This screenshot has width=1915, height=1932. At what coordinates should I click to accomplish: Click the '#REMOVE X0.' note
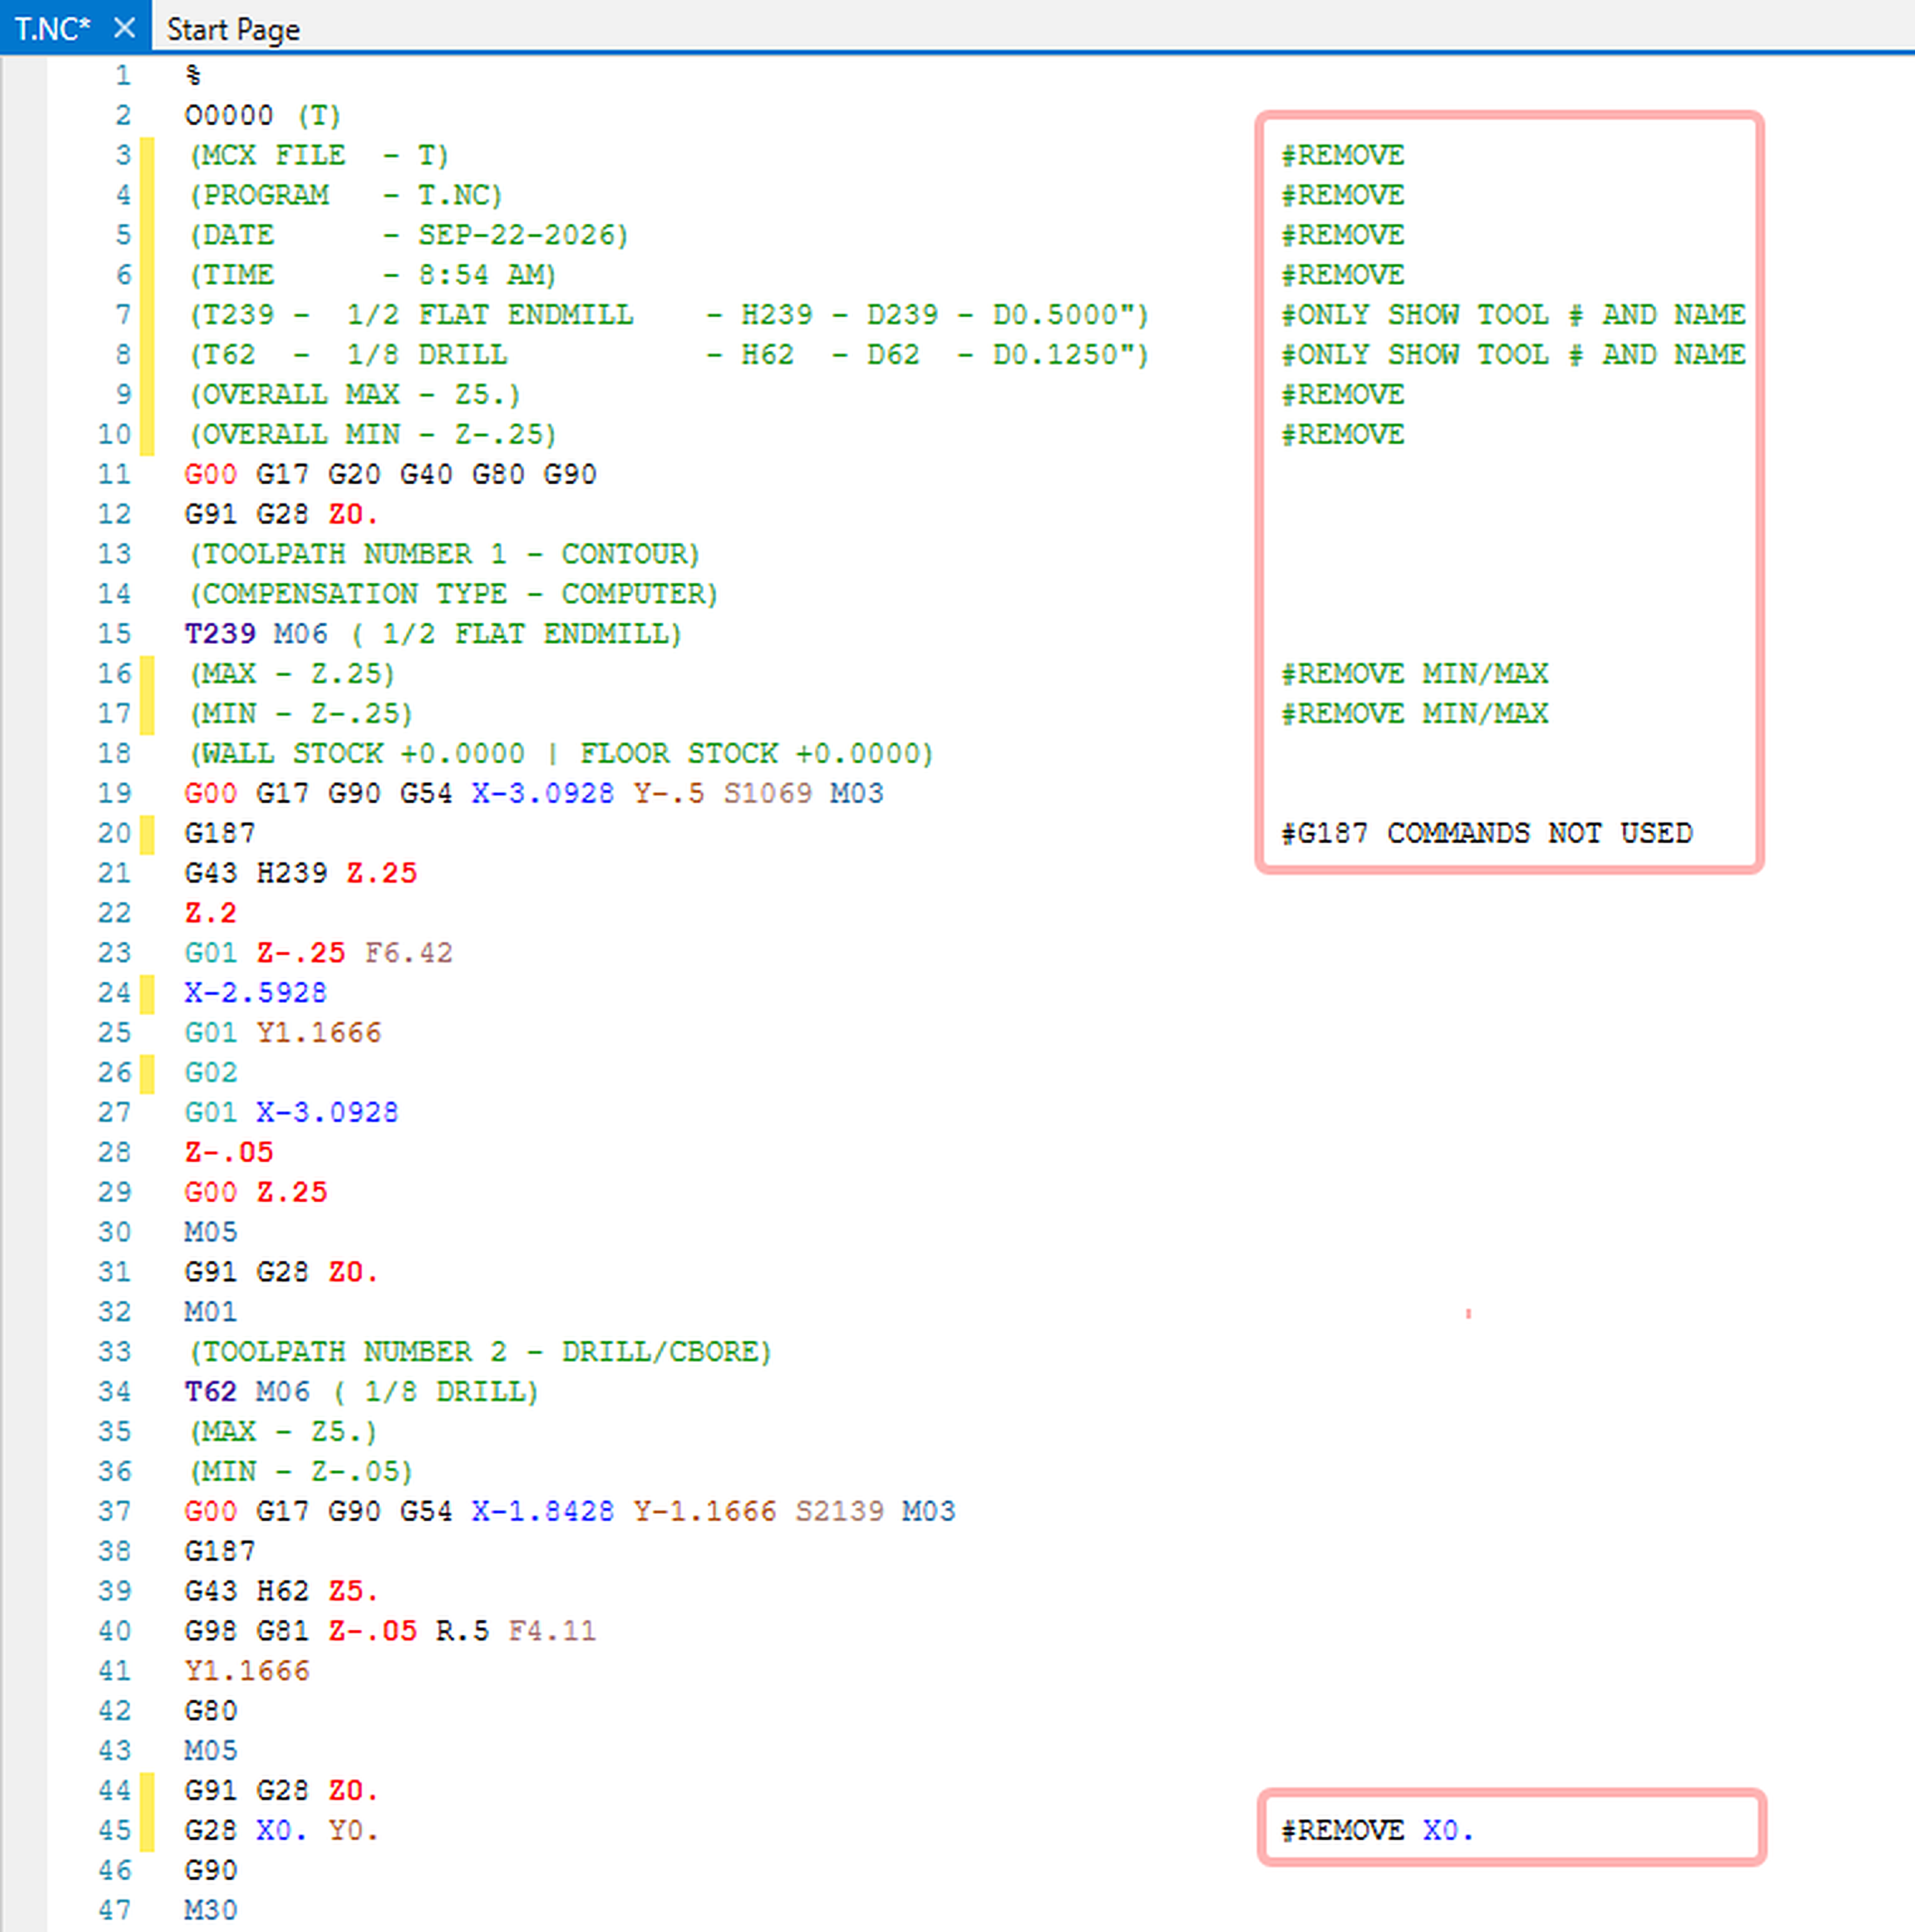(1378, 1831)
